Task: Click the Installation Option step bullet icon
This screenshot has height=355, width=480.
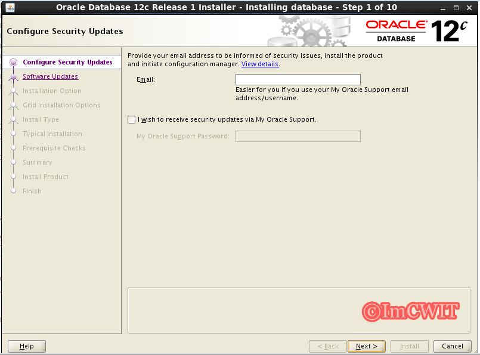Action: pyautogui.click(x=14, y=91)
